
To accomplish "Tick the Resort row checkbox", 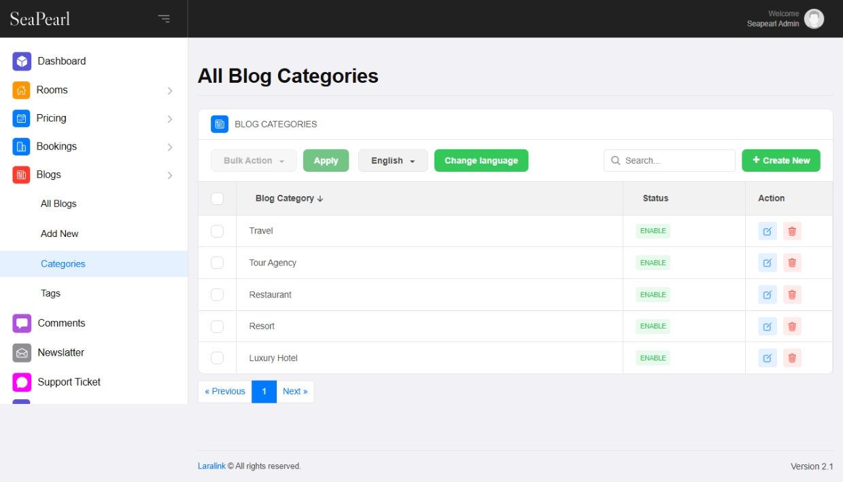I will [218, 327].
